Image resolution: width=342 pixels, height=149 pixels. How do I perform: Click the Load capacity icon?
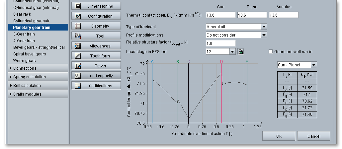[78, 76]
